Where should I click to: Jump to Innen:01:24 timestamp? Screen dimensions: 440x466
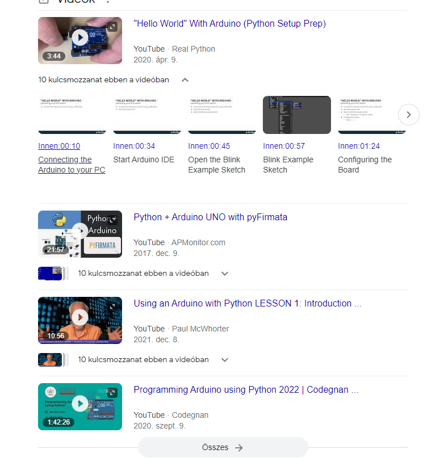coord(359,146)
